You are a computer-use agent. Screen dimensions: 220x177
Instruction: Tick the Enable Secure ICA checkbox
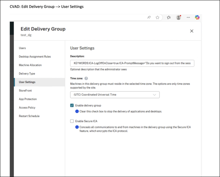click(x=72, y=121)
